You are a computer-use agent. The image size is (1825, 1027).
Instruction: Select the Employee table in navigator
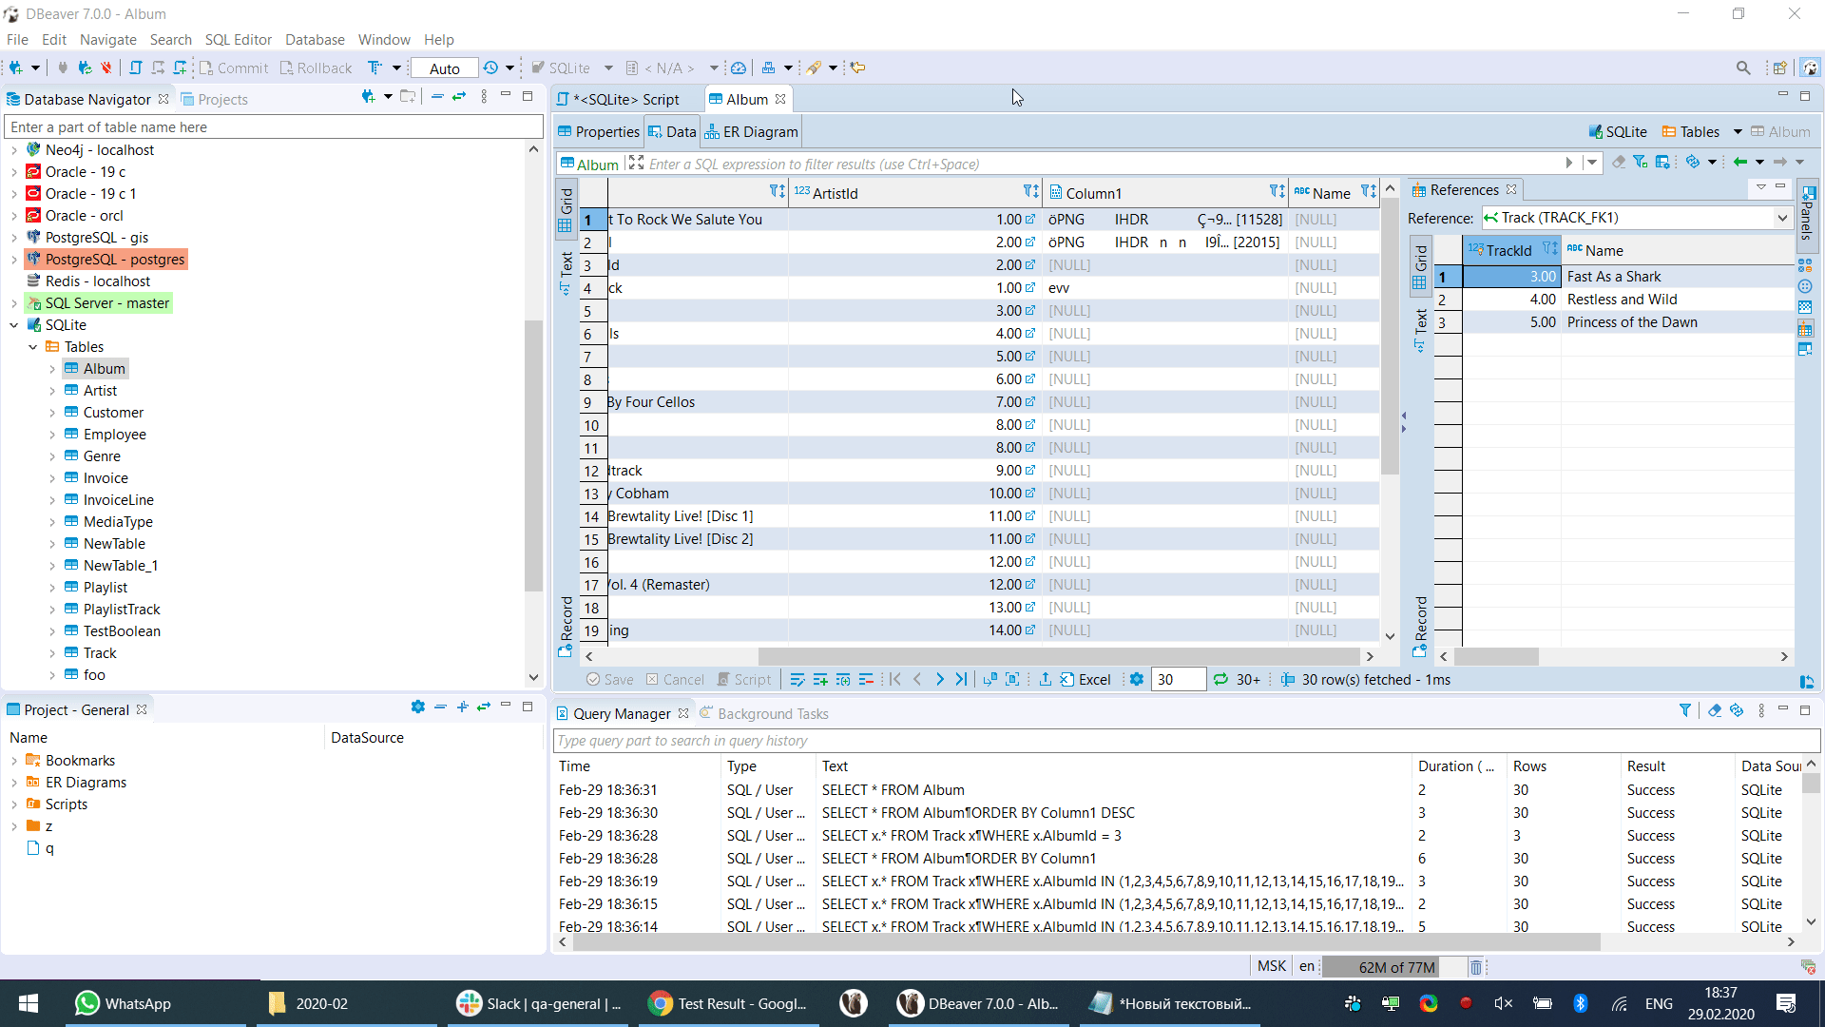(x=114, y=435)
